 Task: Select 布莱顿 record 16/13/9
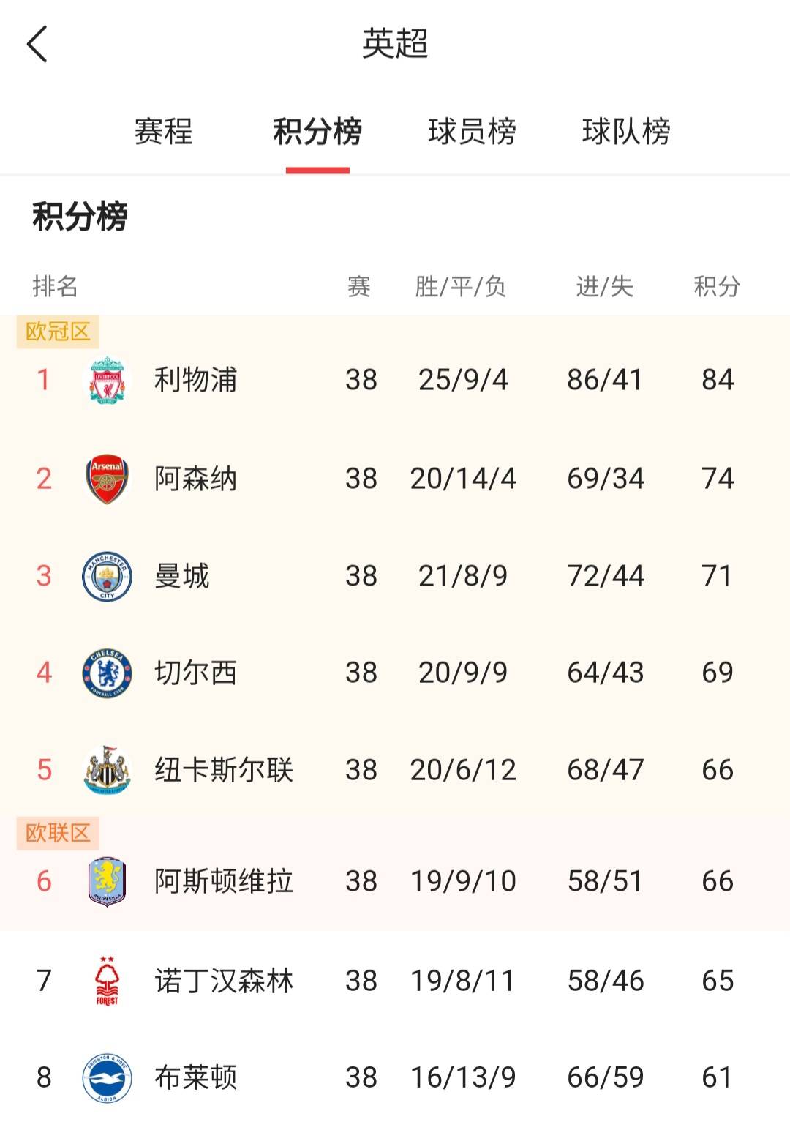pyautogui.click(x=463, y=1077)
